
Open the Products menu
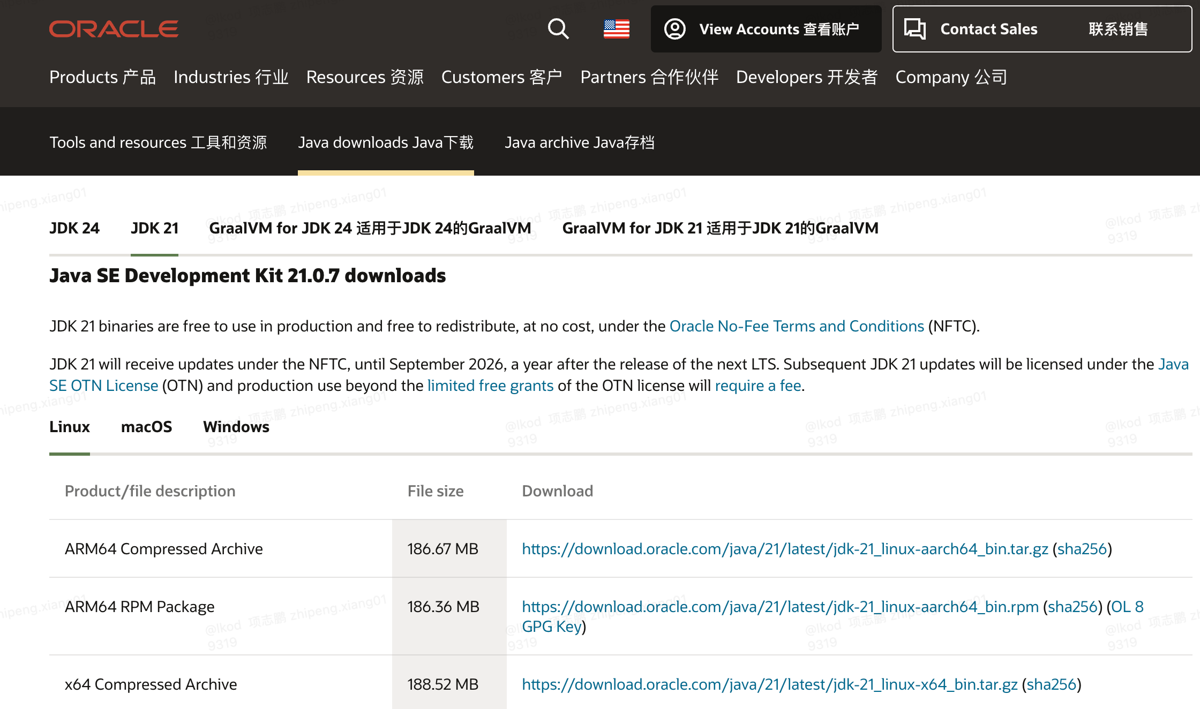point(103,77)
